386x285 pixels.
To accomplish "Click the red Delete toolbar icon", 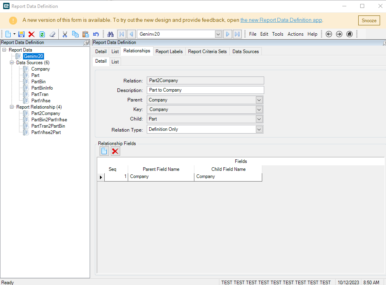I will point(32,34).
